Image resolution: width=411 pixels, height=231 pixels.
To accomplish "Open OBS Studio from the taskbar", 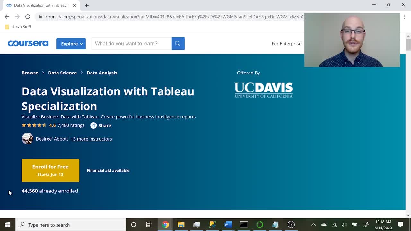I will pos(291,225).
